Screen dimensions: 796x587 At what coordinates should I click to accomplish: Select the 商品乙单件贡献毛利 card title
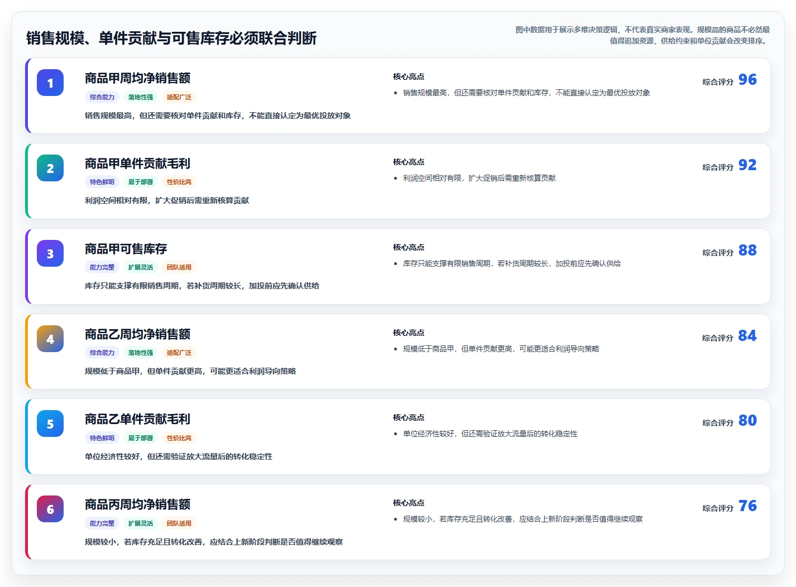tap(137, 419)
